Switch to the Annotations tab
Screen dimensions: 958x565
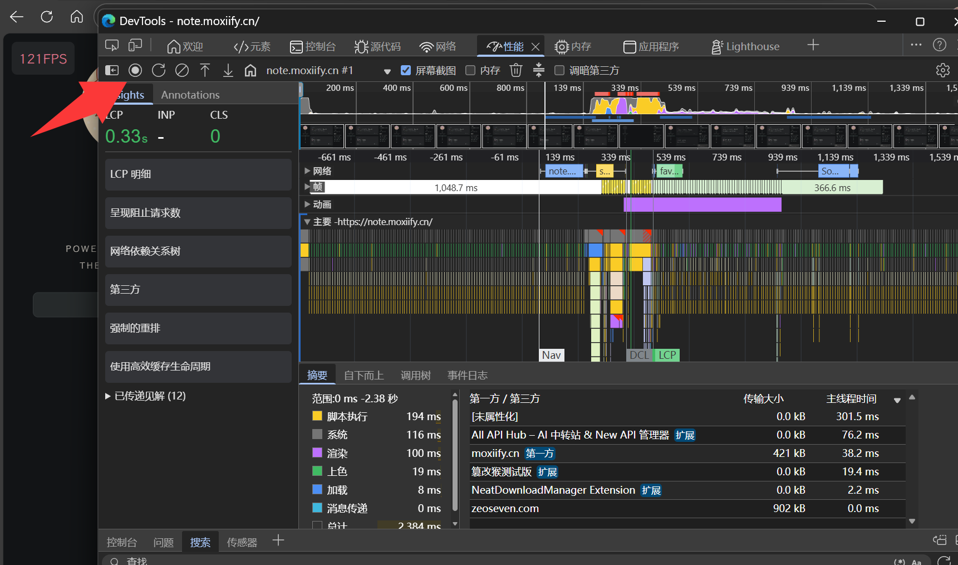pyautogui.click(x=190, y=95)
